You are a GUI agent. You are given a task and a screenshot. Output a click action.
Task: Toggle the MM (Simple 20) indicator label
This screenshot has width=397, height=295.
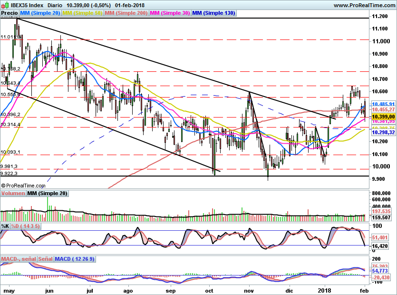pos(40,13)
